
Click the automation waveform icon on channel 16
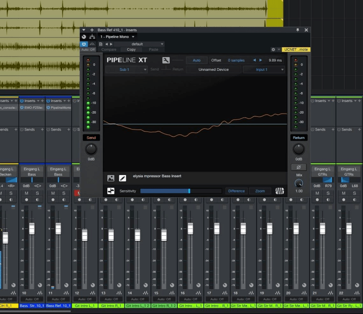point(198,293)
